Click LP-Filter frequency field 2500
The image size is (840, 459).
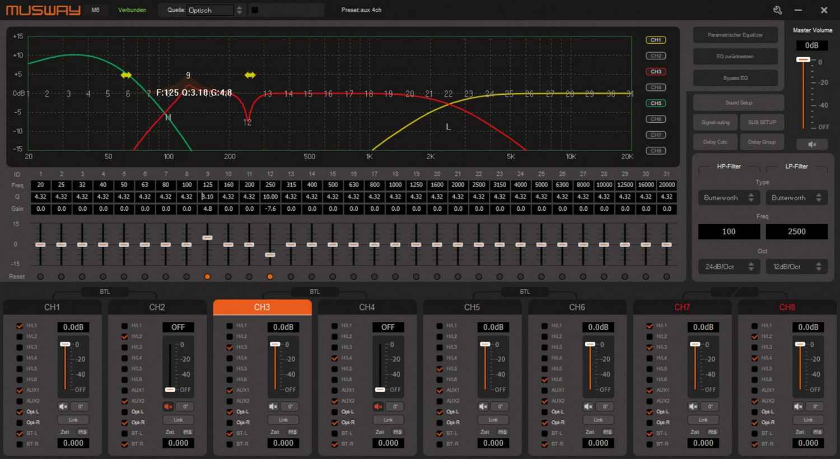[796, 231]
